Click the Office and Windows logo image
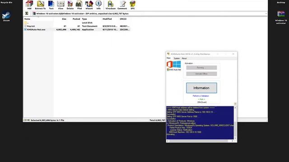This screenshot has height=162, width=289. coord(174,64)
